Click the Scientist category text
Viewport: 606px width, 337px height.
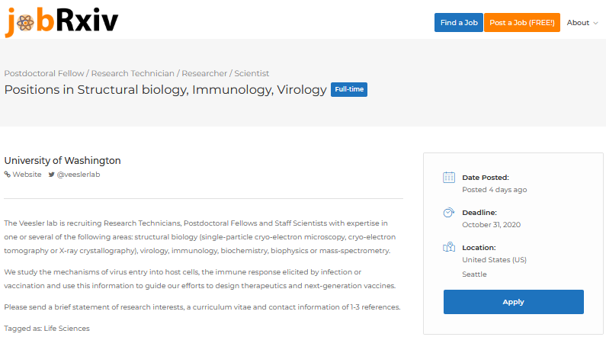(252, 73)
